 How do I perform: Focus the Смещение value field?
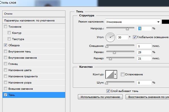(x=144, y=46)
